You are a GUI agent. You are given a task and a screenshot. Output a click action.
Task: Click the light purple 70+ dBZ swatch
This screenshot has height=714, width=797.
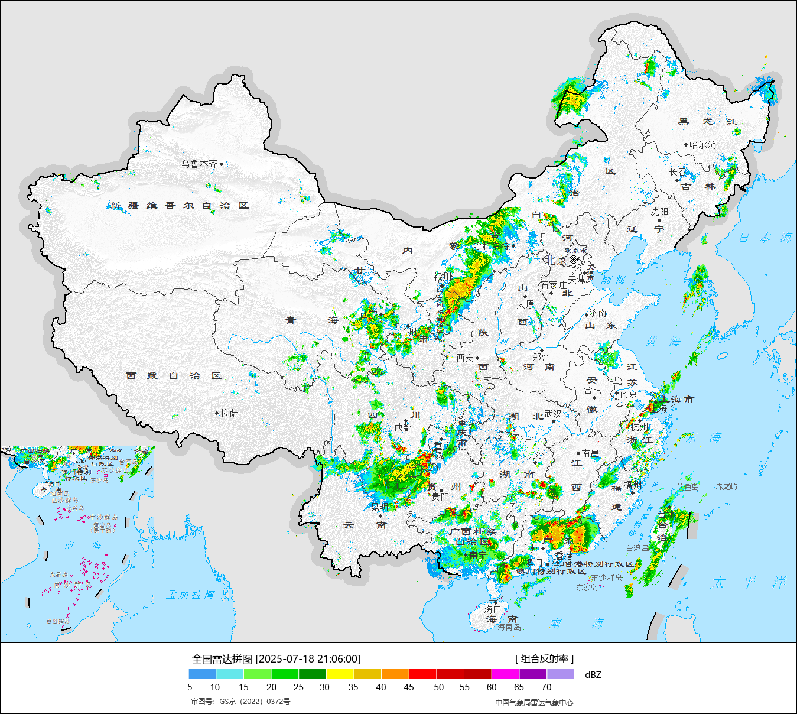[560, 674]
